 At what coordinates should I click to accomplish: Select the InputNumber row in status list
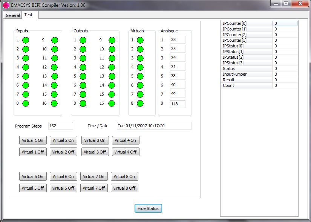tap(247, 74)
